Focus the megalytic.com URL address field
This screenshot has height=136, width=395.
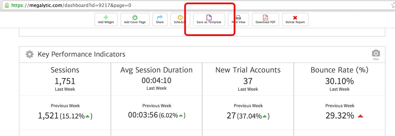[x=99, y=6]
